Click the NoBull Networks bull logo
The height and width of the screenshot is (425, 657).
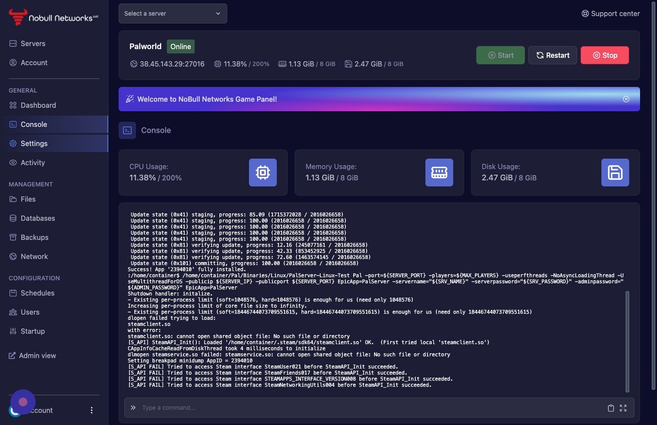[18, 17]
